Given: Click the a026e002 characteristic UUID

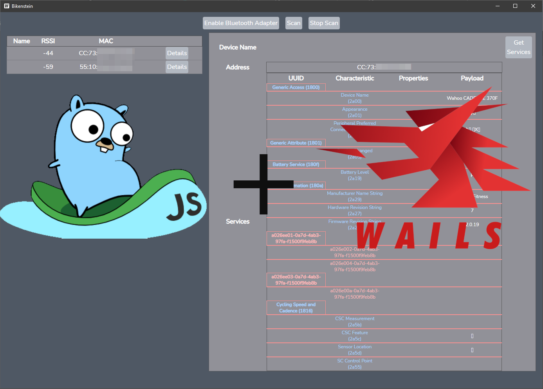Looking at the screenshot, I should [355, 252].
